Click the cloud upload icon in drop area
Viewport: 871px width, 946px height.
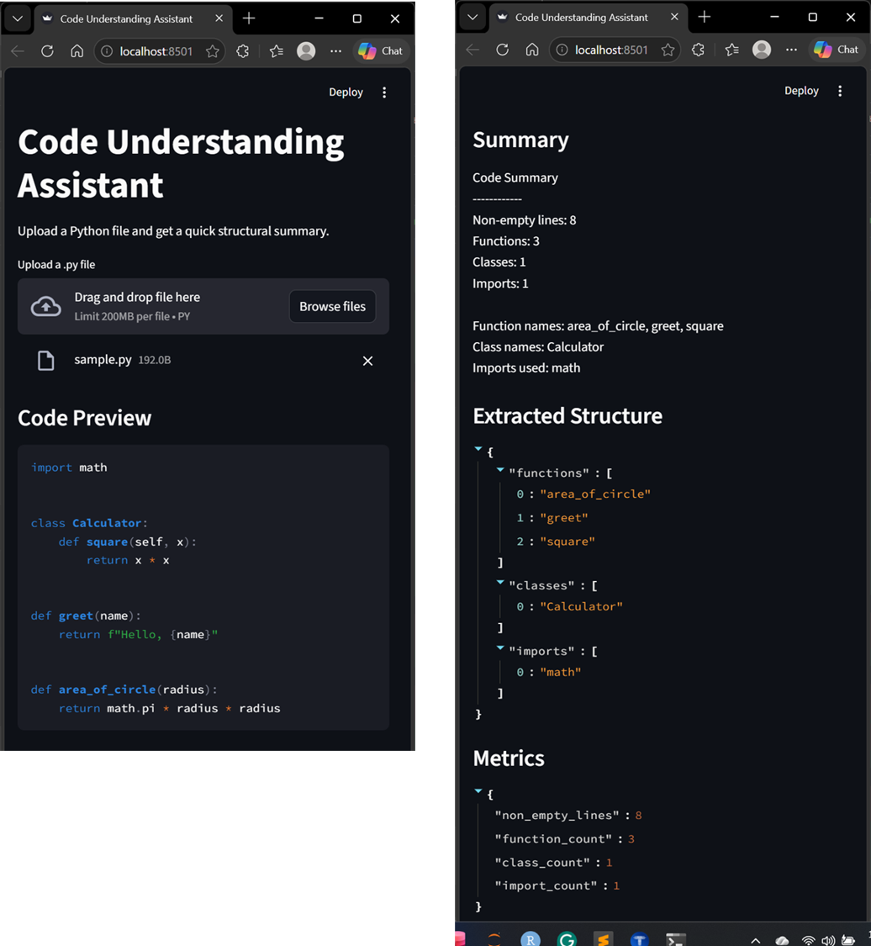point(45,305)
